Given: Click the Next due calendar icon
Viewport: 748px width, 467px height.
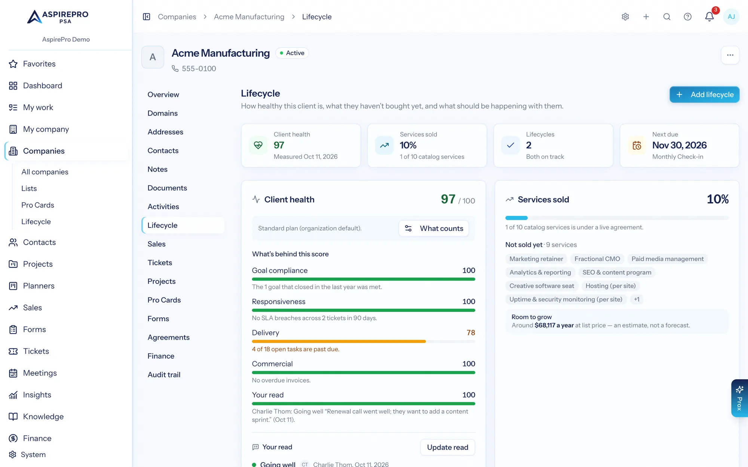Looking at the screenshot, I should (637, 145).
